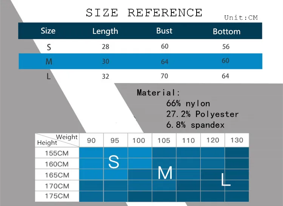Screen dimensions: 283x206
Task: Click the 170CM height row label
Action: (x=57, y=186)
